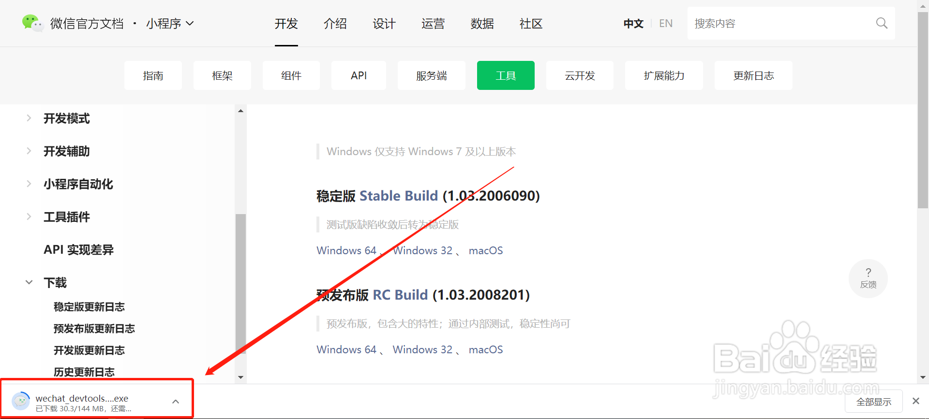Download RC Build macOS
The height and width of the screenshot is (419, 929).
pyautogui.click(x=486, y=349)
